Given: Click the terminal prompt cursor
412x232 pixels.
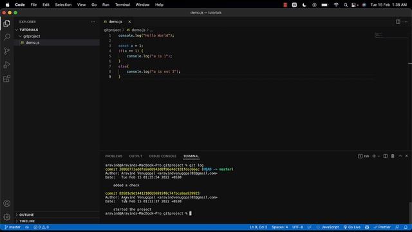Looking at the screenshot, I should (x=191, y=213).
